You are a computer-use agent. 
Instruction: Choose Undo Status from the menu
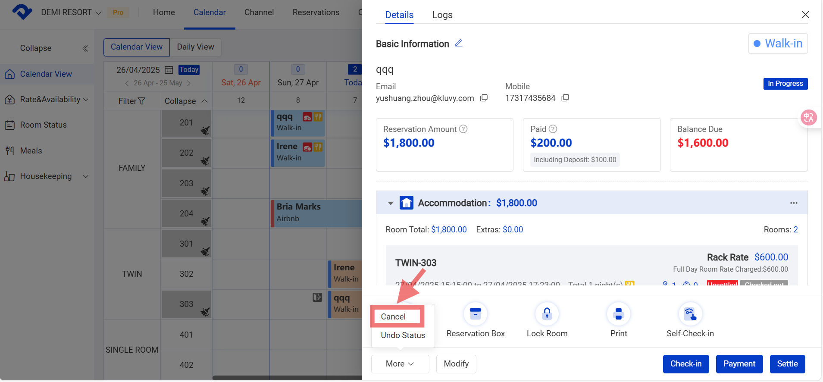pos(403,335)
